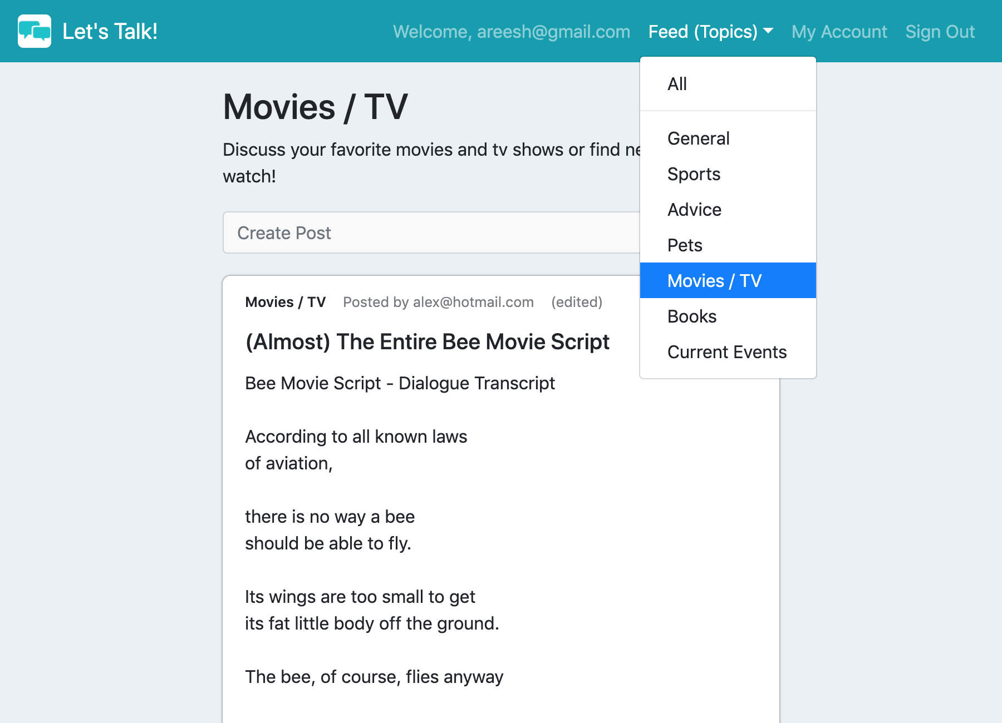Open the Current Events topic
1002x723 pixels.
tap(726, 352)
